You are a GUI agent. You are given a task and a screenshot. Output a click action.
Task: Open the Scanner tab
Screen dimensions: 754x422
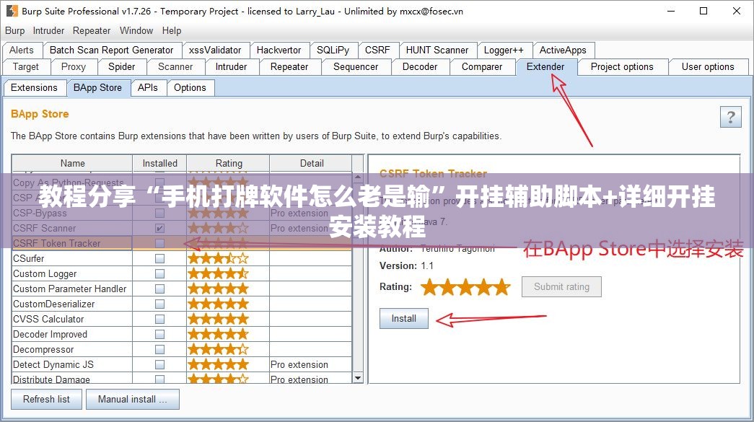(175, 67)
